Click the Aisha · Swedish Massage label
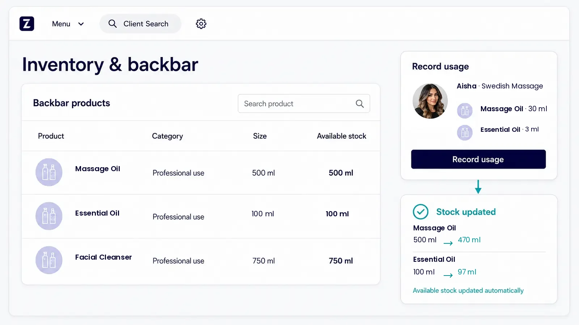Image resolution: width=579 pixels, height=325 pixels. (500, 86)
